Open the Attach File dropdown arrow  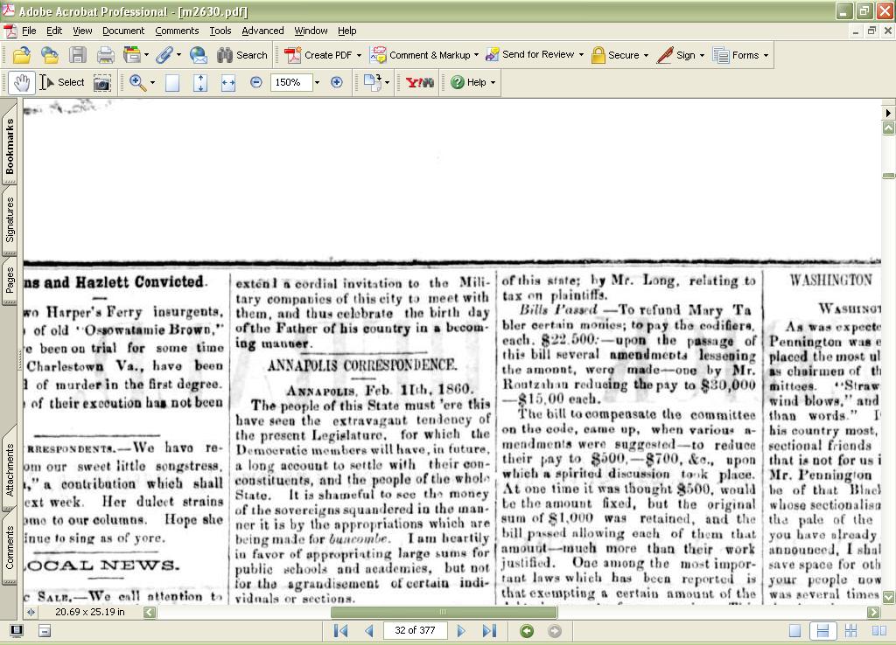coord(178,55)
